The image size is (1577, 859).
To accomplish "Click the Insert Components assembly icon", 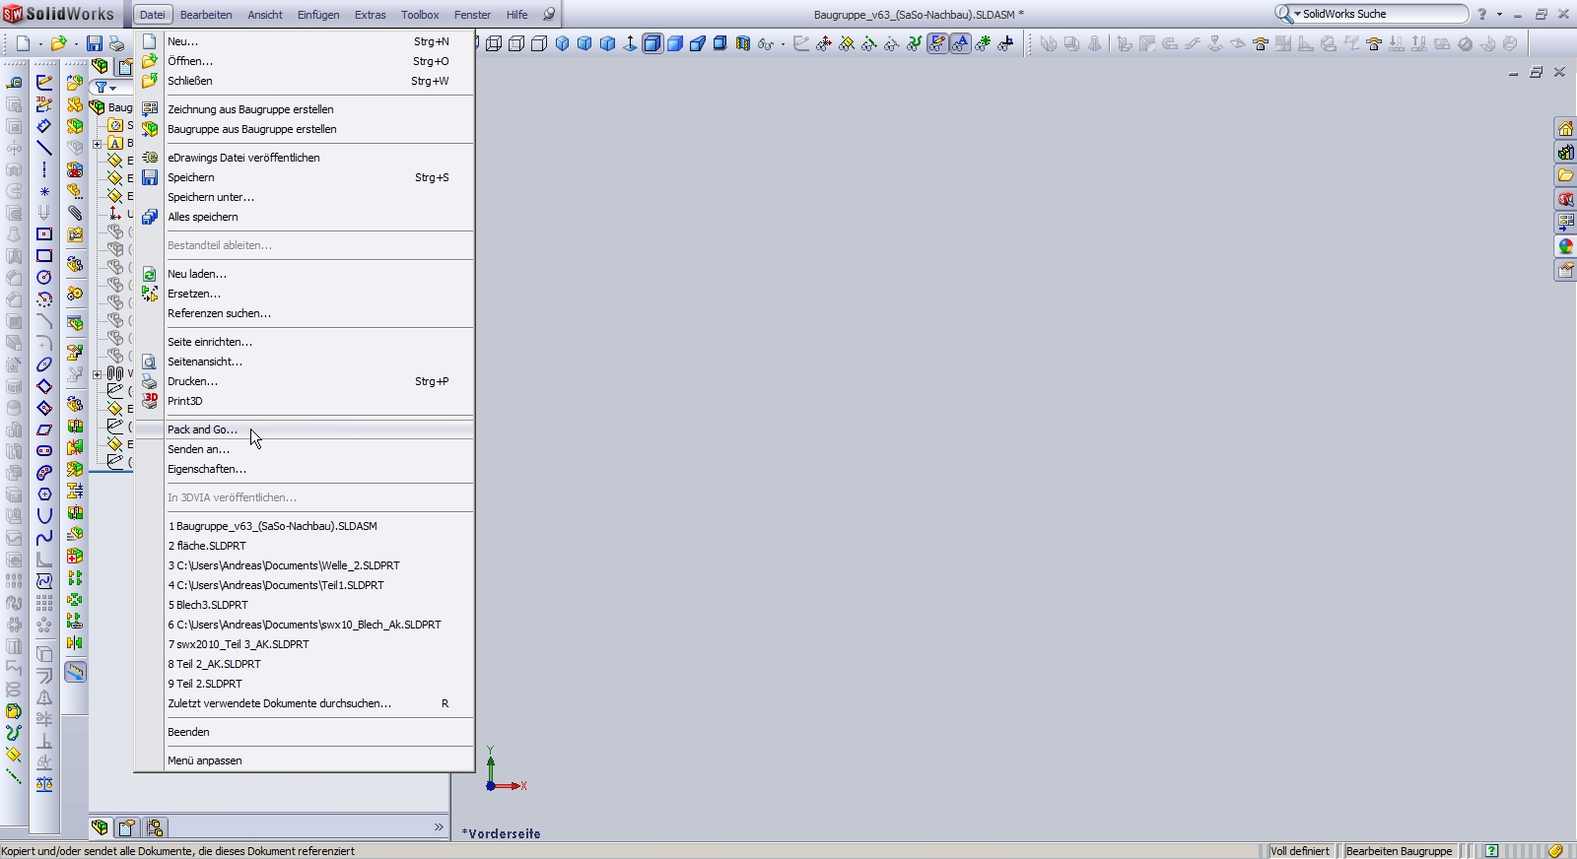I will (75, 83).
